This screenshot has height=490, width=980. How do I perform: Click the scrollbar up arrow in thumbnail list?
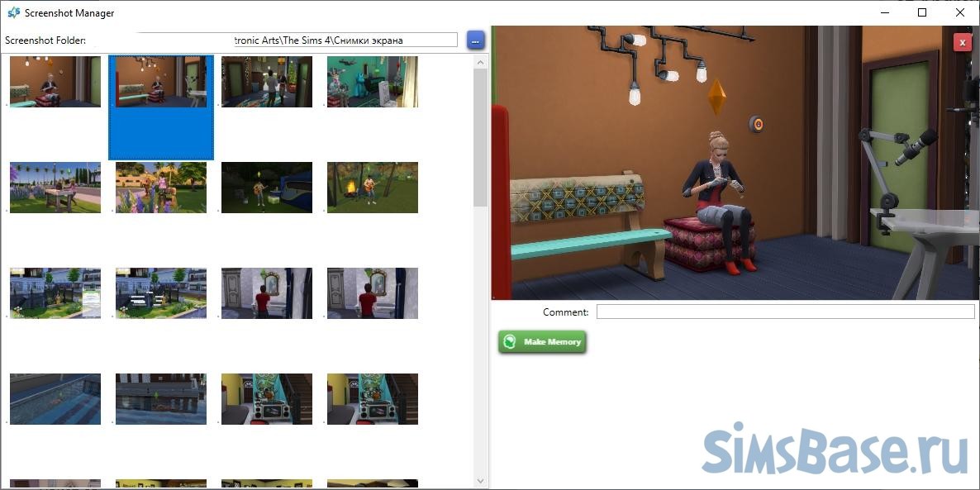click(x=480, y=62)
